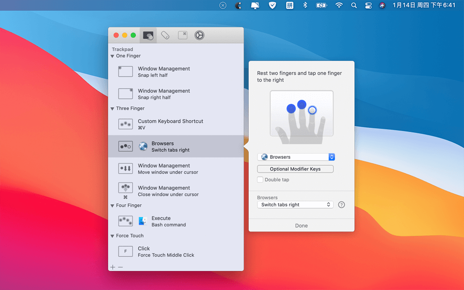464x290 pixels.
Task: Click the plus button to add a gesture
Action: [113, 267]
